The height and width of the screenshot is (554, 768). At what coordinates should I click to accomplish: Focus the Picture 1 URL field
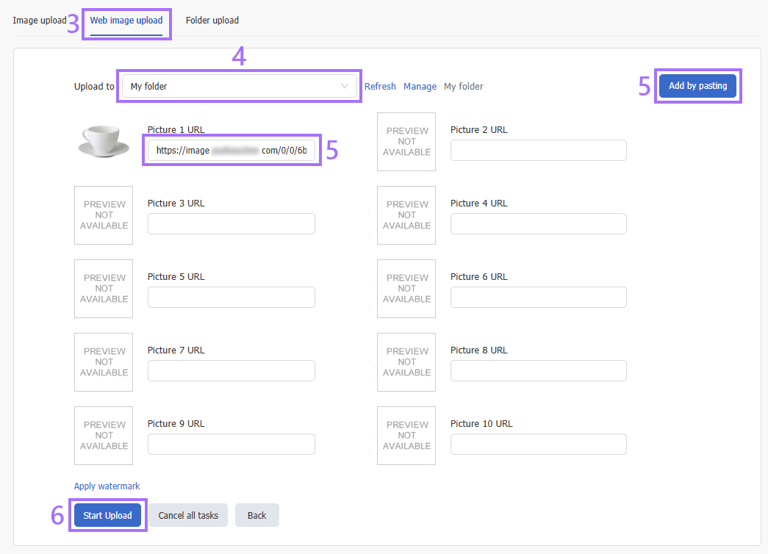click(x=231, y=151)
